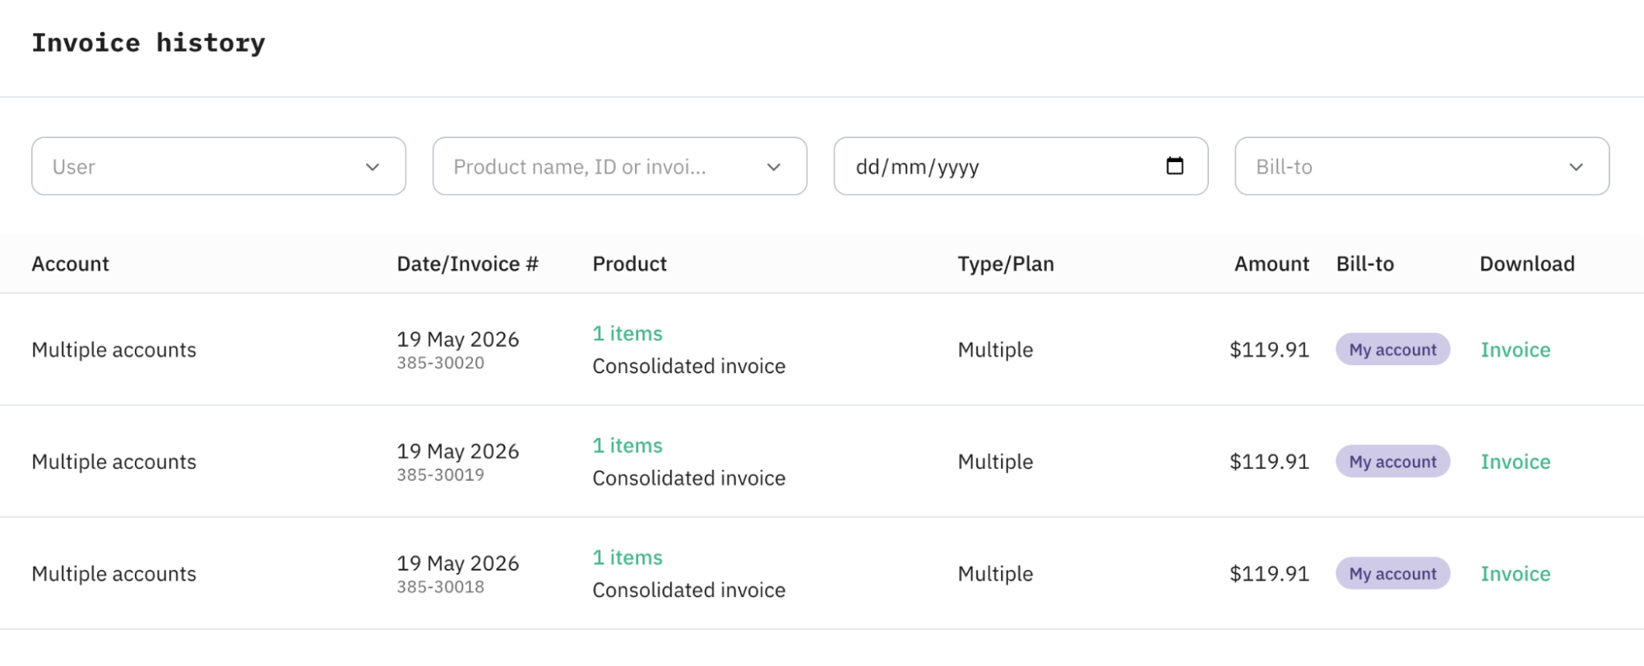Screen dimensions: 1644x666
Task: Download Invoice for 385-30020
Action: (1515, 349)
